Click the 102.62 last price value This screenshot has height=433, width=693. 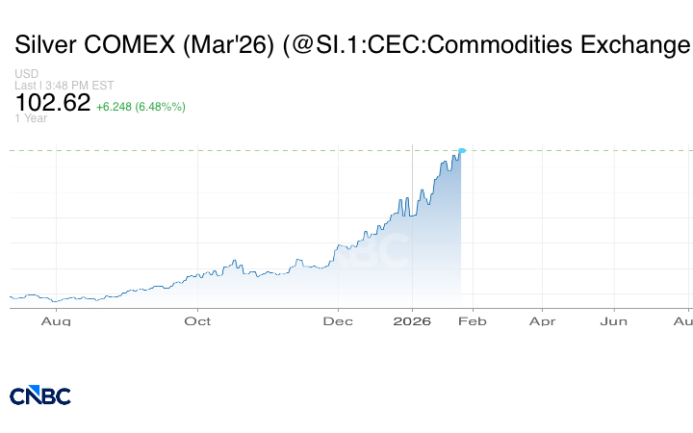pyautogui.click(x=52, y=103)
